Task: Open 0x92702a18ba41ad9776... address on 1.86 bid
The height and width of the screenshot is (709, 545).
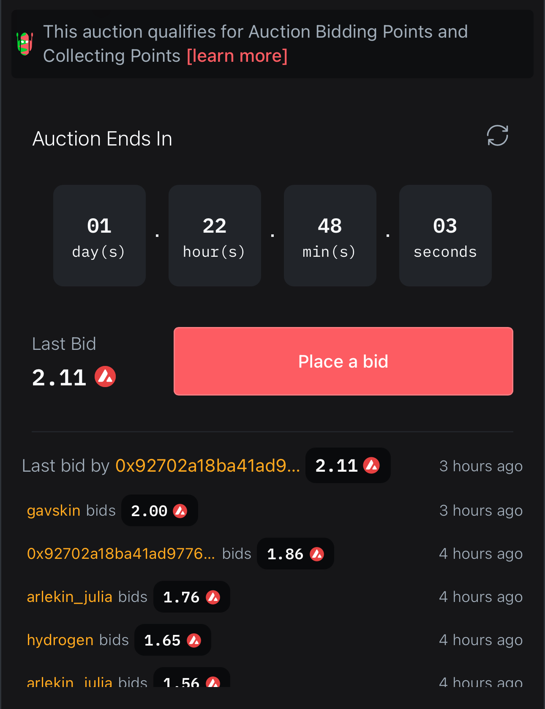Action: coord(121,554)
